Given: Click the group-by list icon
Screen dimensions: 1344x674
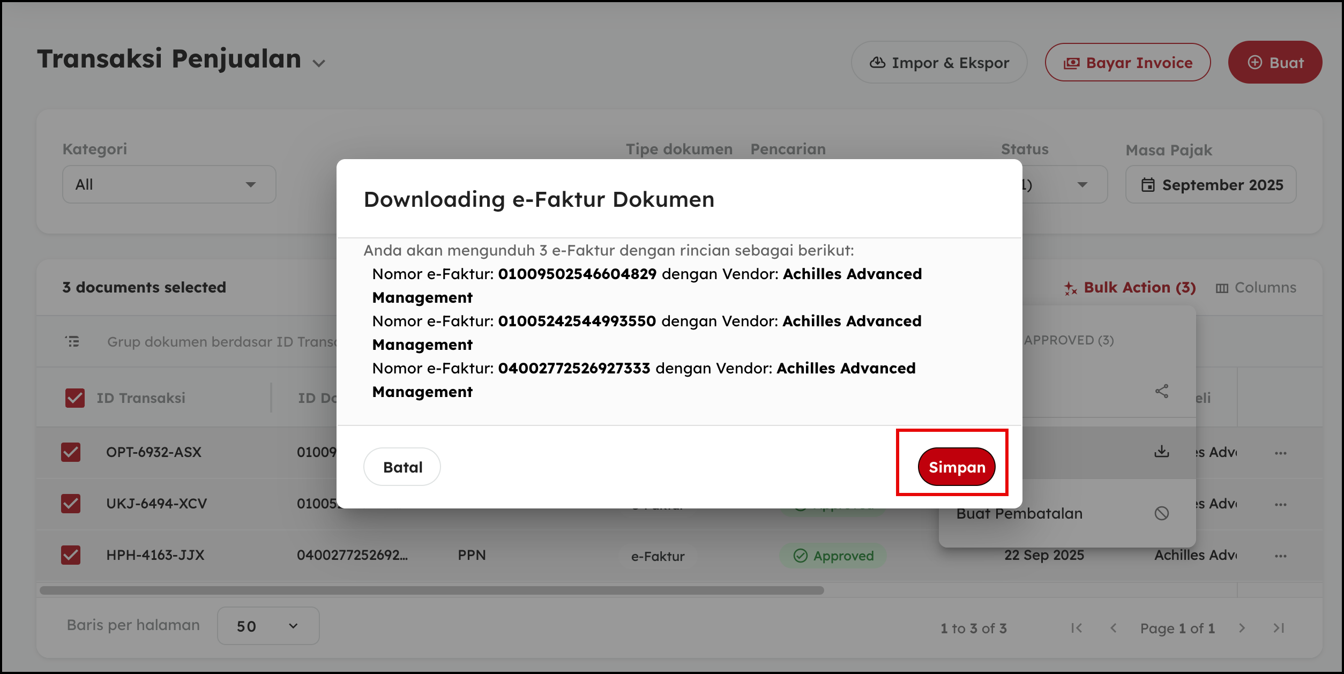Looking at the screenshot, I should tap(72, 341).
